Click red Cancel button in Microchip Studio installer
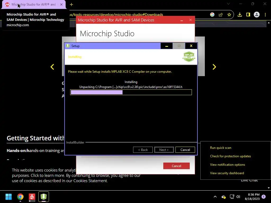271x203 pixels. (176, 166)
